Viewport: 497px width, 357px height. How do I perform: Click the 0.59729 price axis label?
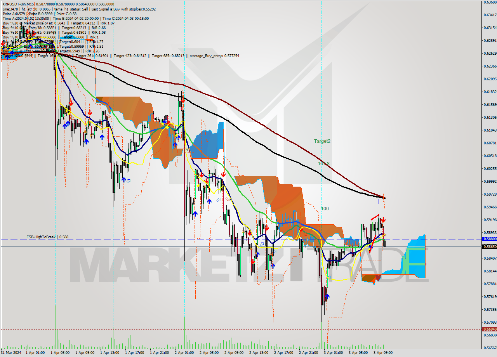[x=490, y=194]
